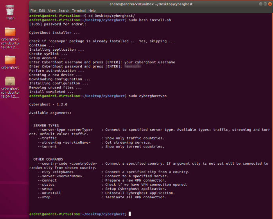Click the '--country-code <countryCode>' argument

coord(67,164)
